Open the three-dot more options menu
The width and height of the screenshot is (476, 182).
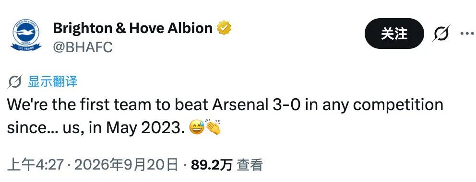click(467, 34)
